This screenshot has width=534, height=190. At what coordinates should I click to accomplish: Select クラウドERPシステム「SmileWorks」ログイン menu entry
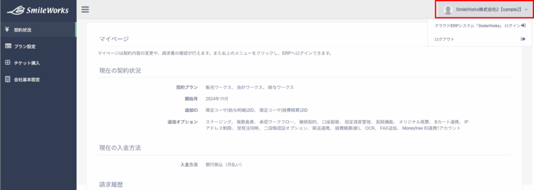click(x=480, y=26)
